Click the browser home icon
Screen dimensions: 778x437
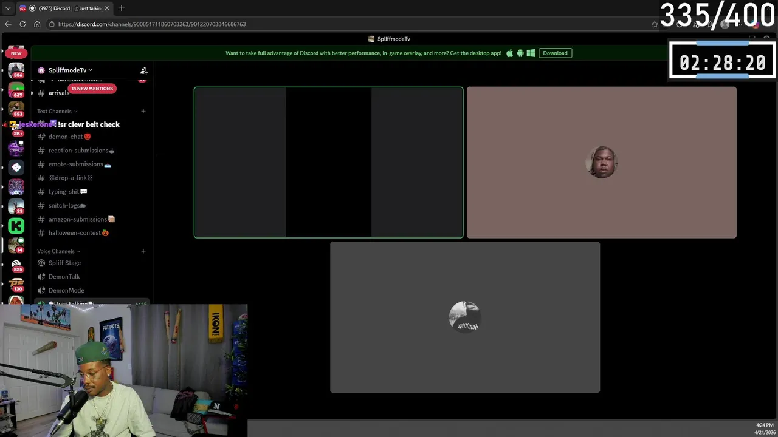click(37, 24)
